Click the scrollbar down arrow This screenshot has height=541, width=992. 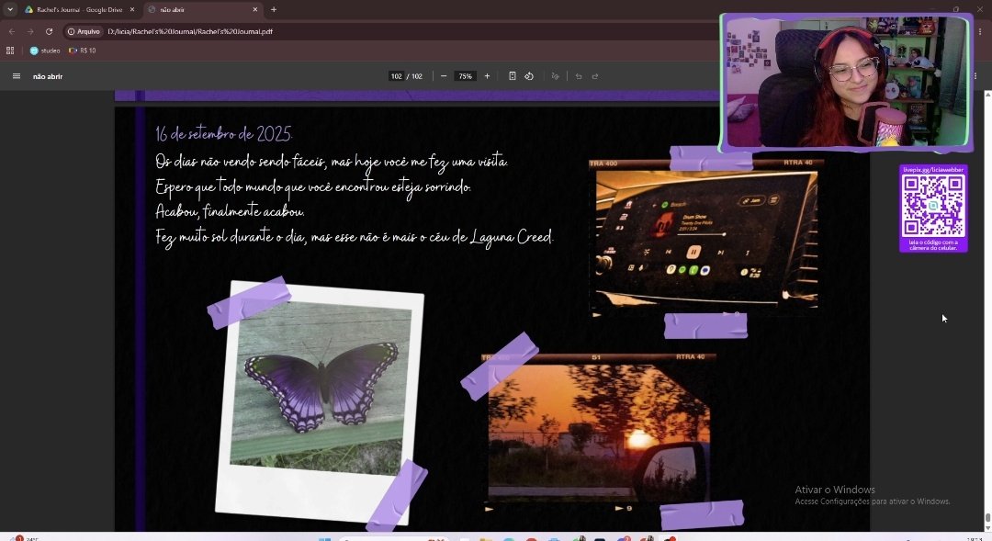(x=987, y=528)
